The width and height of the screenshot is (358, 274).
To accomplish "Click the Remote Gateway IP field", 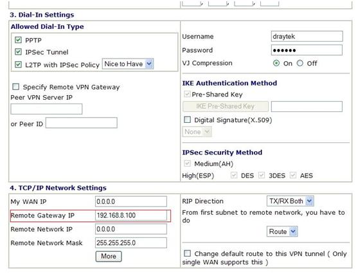I will coord(131,215).
